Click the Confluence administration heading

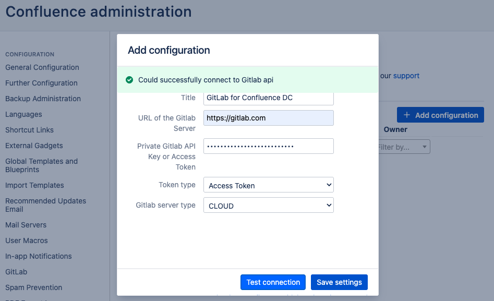pyautogui.click(x=99, y=11)
